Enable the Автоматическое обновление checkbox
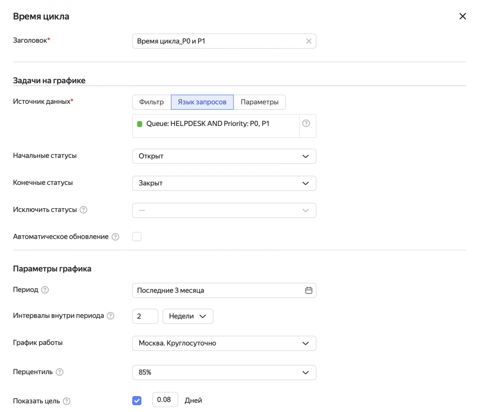Image resolution: width=479 pixels, height=412 pixels. pyautogui.click(x=137, y=237)
